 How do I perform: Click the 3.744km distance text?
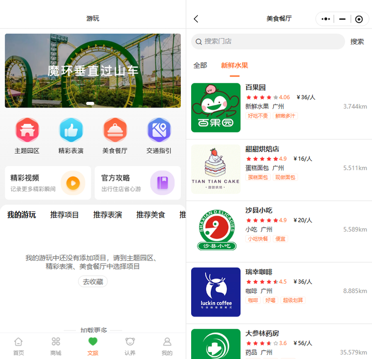(x=355, y=106)
